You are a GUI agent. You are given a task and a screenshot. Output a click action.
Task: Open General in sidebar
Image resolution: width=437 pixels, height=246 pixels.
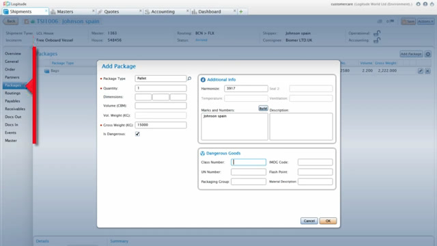click(12, 61)
